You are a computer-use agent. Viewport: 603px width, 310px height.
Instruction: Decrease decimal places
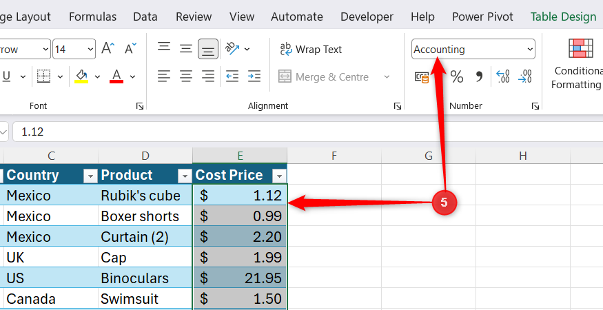point(525,76)
